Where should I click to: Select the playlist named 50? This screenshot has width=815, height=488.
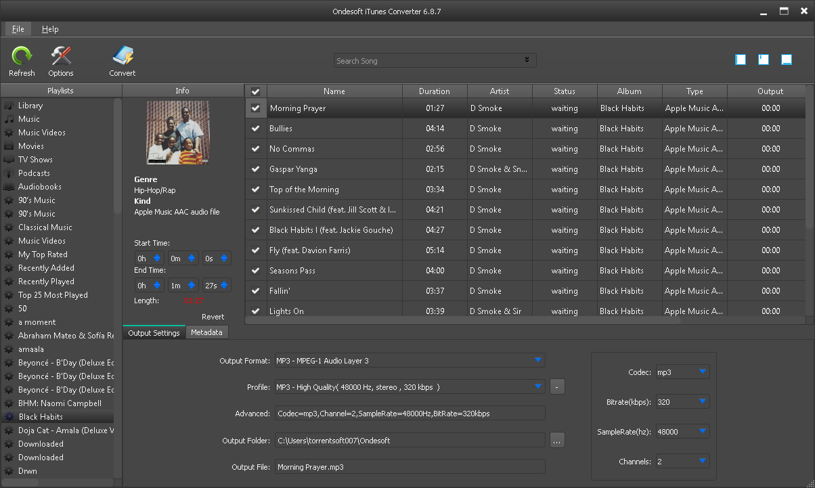23,309
